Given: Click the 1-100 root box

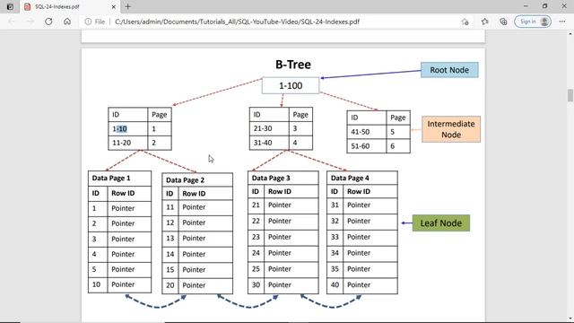Looking at the screenshot, I should coord(291,86).
